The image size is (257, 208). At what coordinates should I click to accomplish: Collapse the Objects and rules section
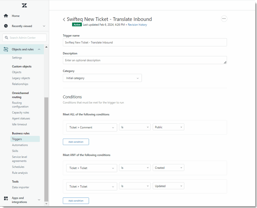tap(39, 49)
